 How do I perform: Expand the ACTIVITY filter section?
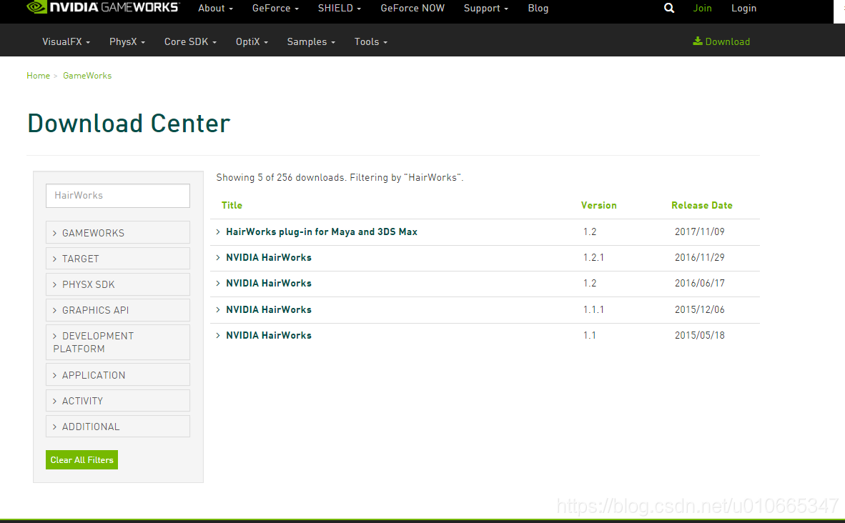click(x=118, y=401)
